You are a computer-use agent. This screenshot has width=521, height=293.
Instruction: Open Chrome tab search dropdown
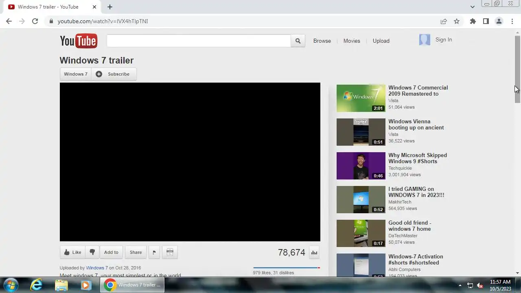pos(472,7)
